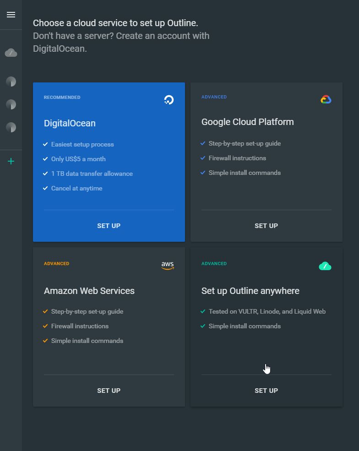
Task: Click the RECOMMENDED label
Action: point(62,97)
